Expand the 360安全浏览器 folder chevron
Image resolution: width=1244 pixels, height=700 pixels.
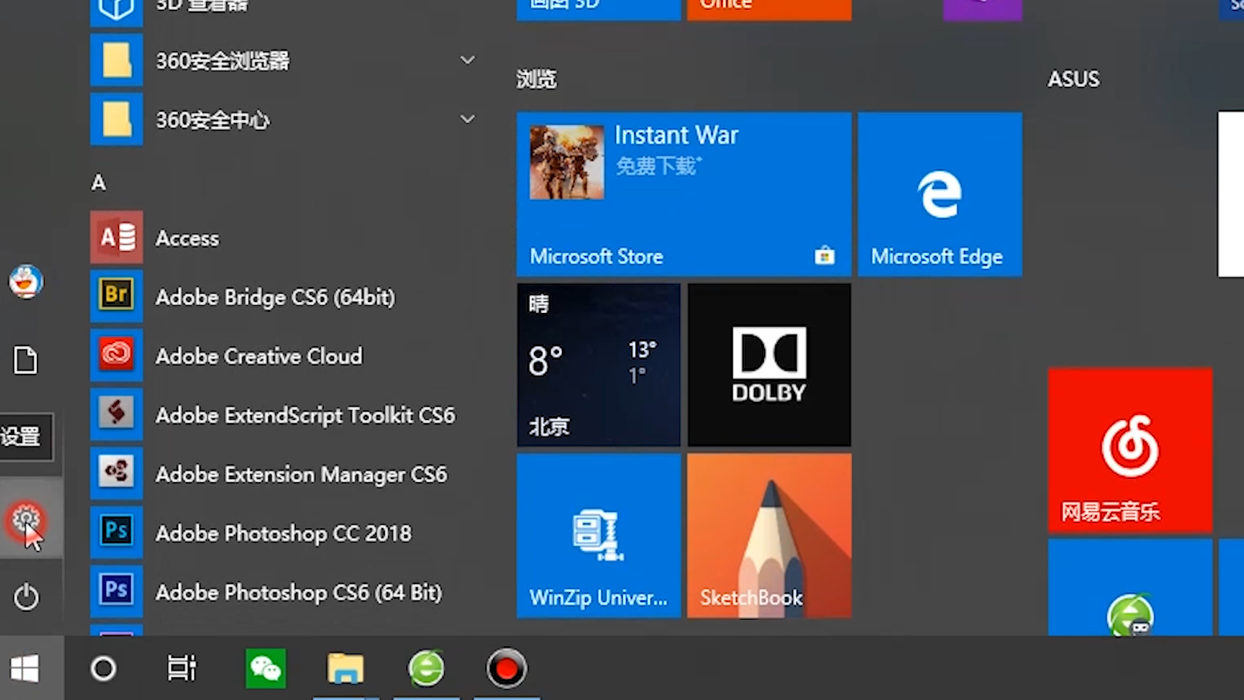(468, 60)
